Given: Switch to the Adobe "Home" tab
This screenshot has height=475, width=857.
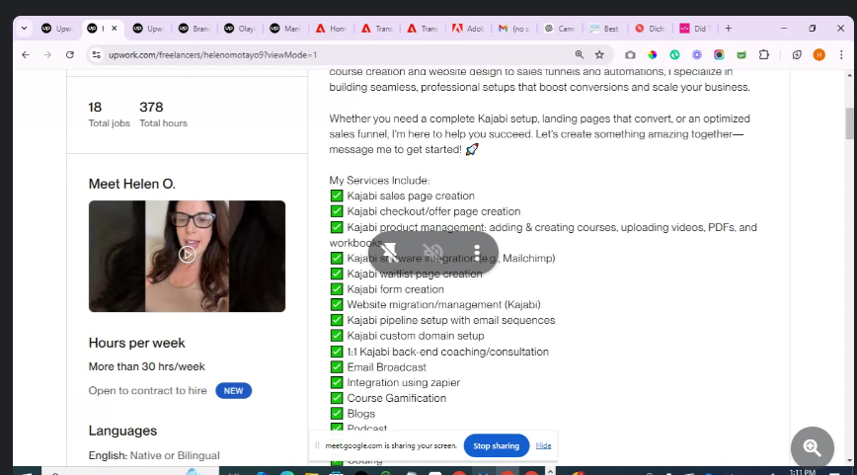Looking at the screenshot, I should pyautogui.click(x=332, y=29).
